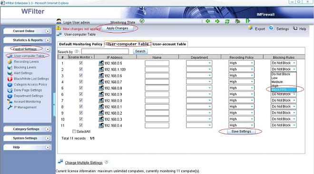Uncheck Enable Monitor for 192.168.0.0
The image size is (314, 174).
81,100
